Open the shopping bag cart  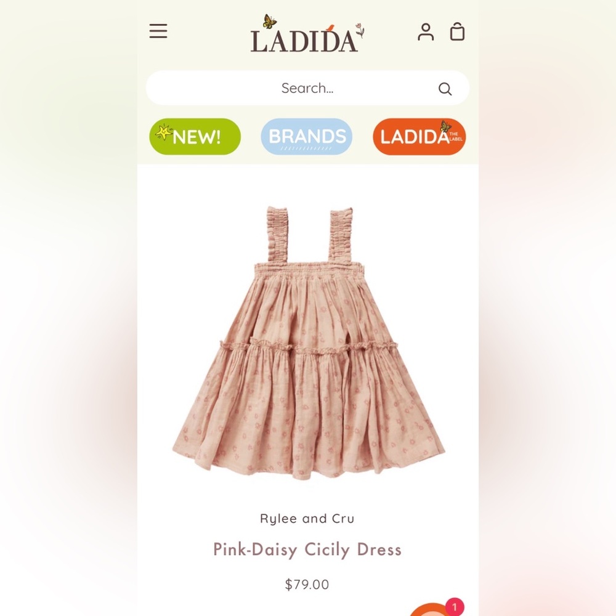(x=457, y=31)
